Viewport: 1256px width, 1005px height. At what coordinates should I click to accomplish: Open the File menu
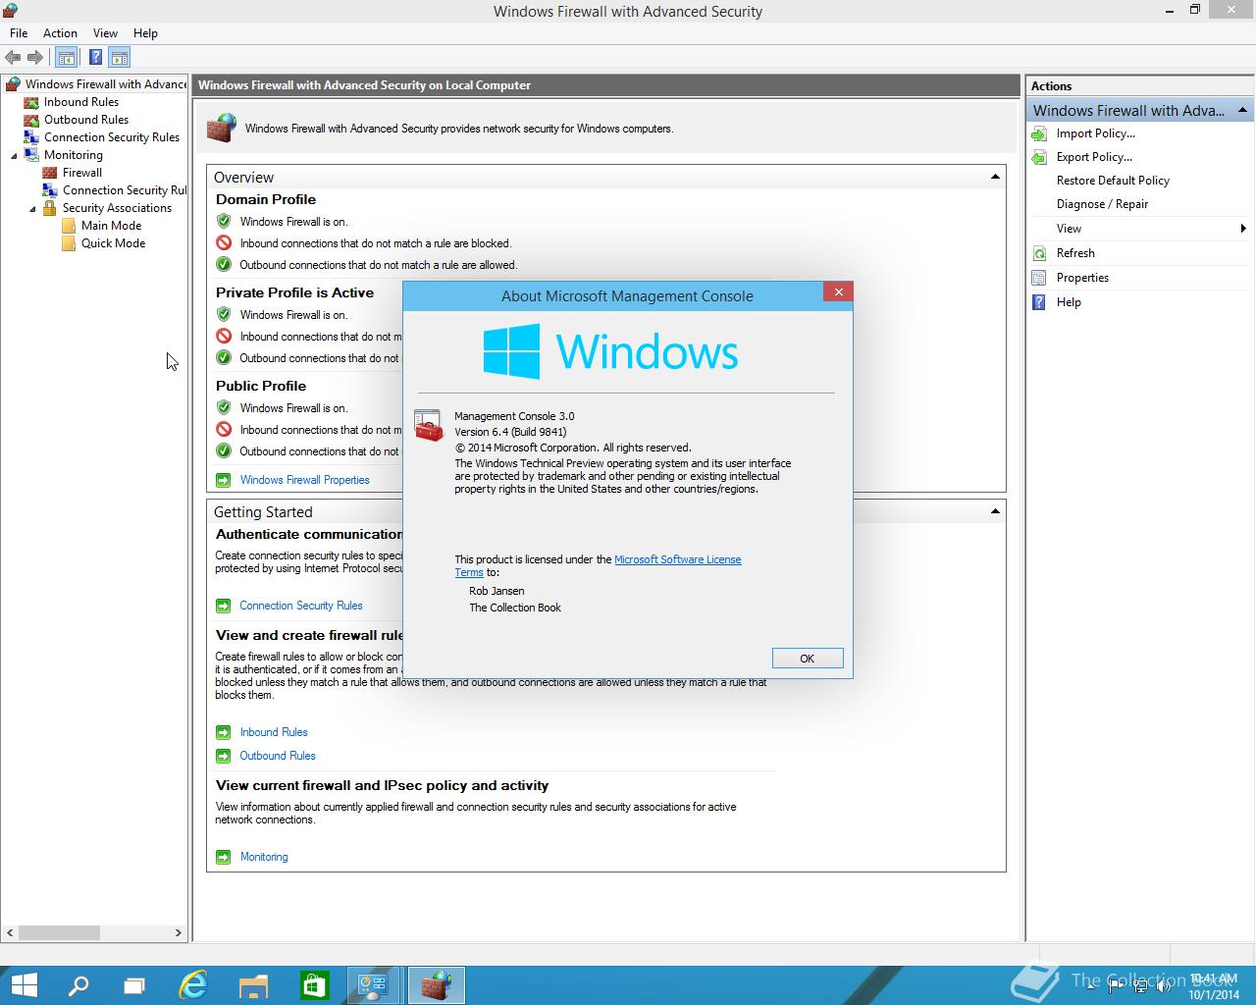[19, 33]
